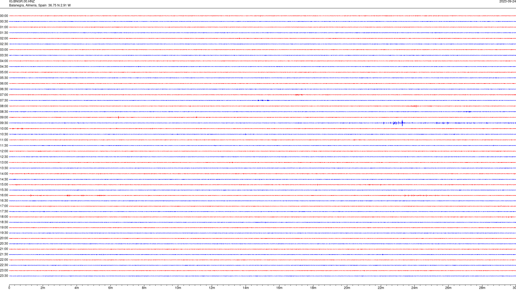Image resolution: width=516 pixels, height=290 pixels.
Task: Select the 01:00 time row label
Action: click(x=4, y=27)
